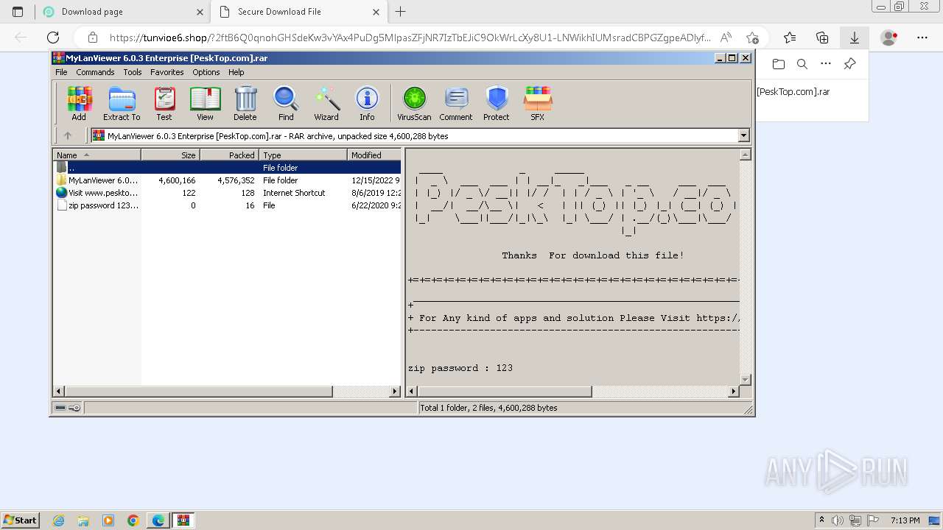
Task: Open more options in Downloads panel
Action: tap(826, 64)
